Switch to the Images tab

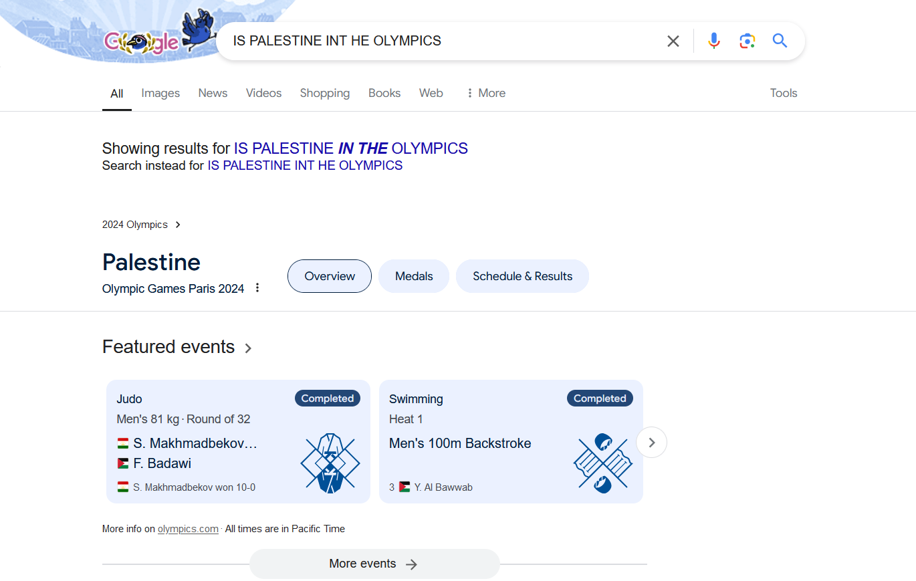(160, 93)
